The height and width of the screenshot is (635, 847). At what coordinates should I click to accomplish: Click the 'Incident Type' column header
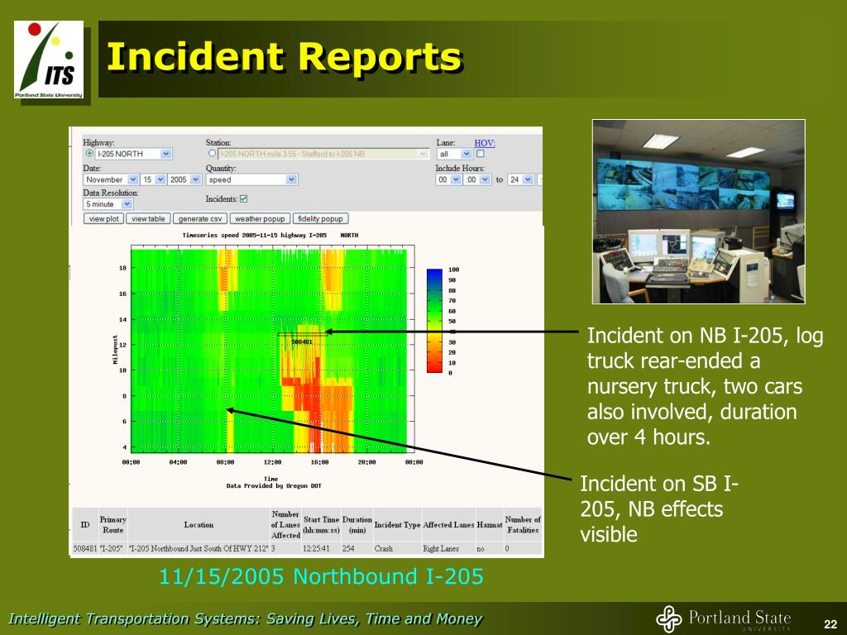397,525
